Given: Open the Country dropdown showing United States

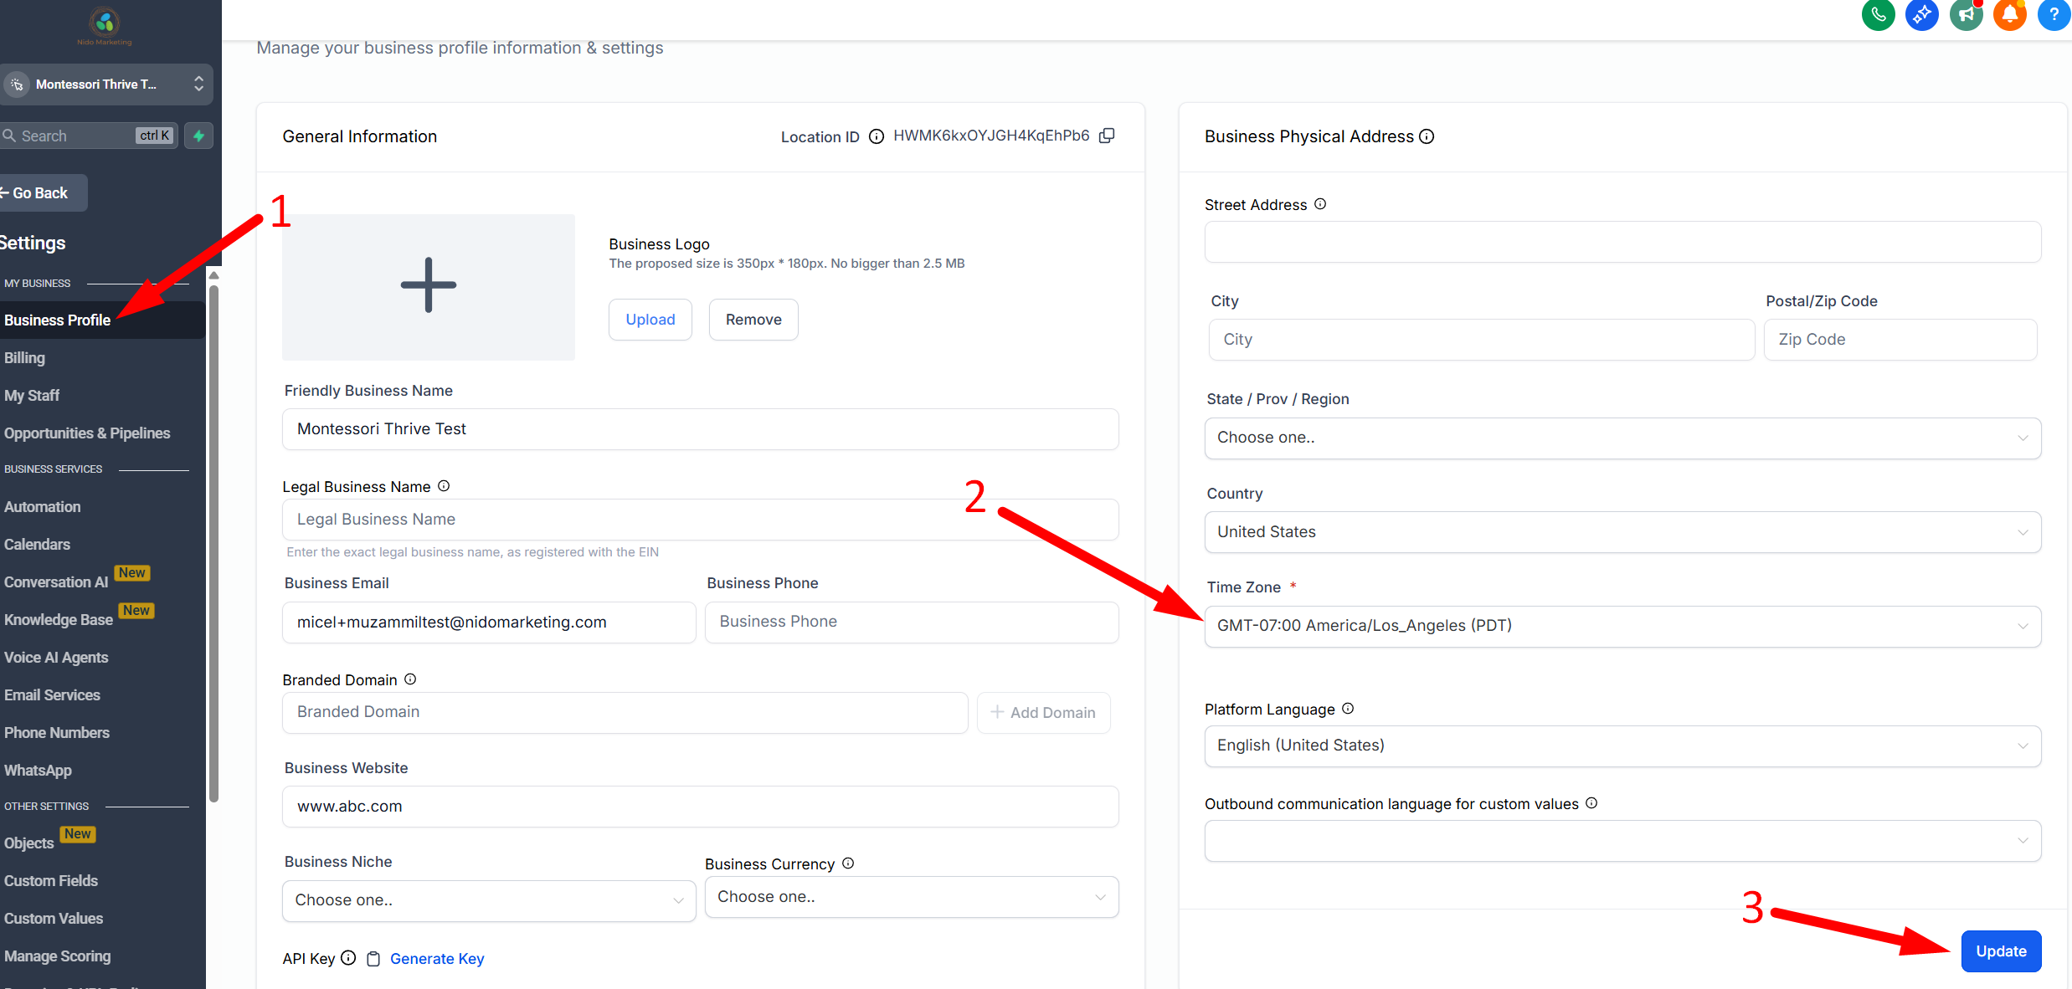Looking at the screenshot, I should 1622,532.
